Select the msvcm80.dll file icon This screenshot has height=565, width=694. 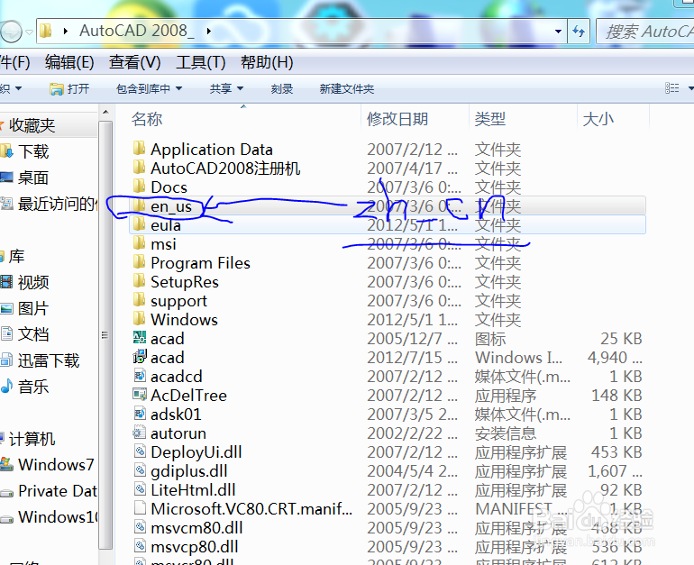coord(140,527)
